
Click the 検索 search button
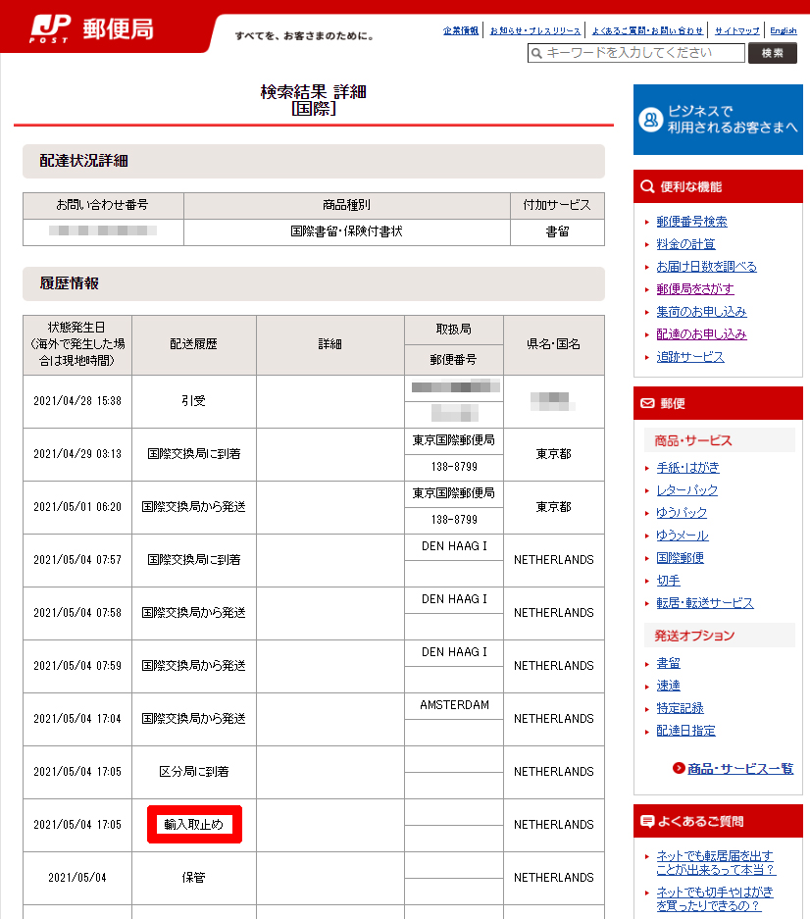772,53
